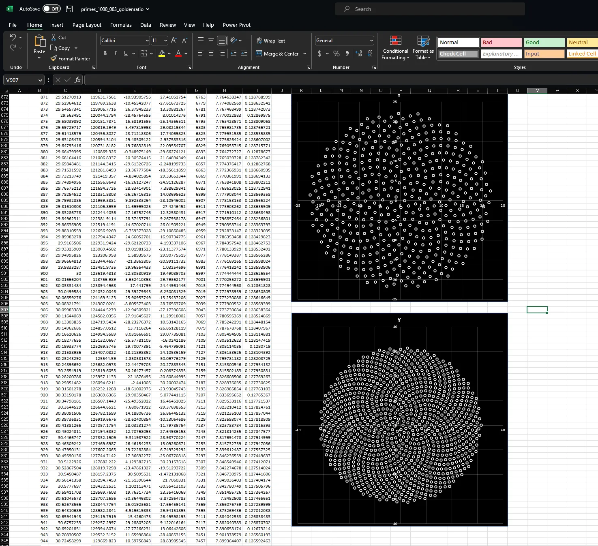Center cell text horizontally
This screenshot has width=598, height=546.
coord(211,54)
